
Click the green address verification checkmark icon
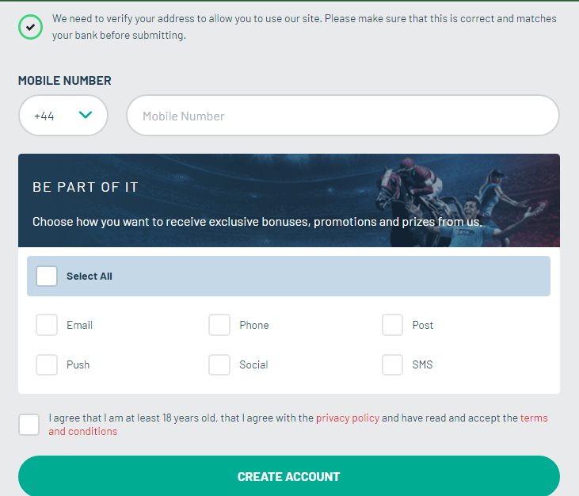point(30,27)
